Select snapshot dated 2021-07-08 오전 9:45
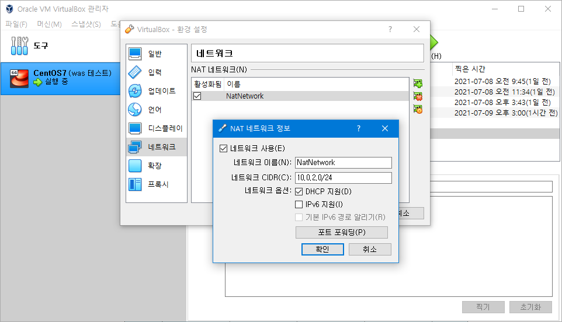This screenshot has height=322, width=562. (502, 82)
